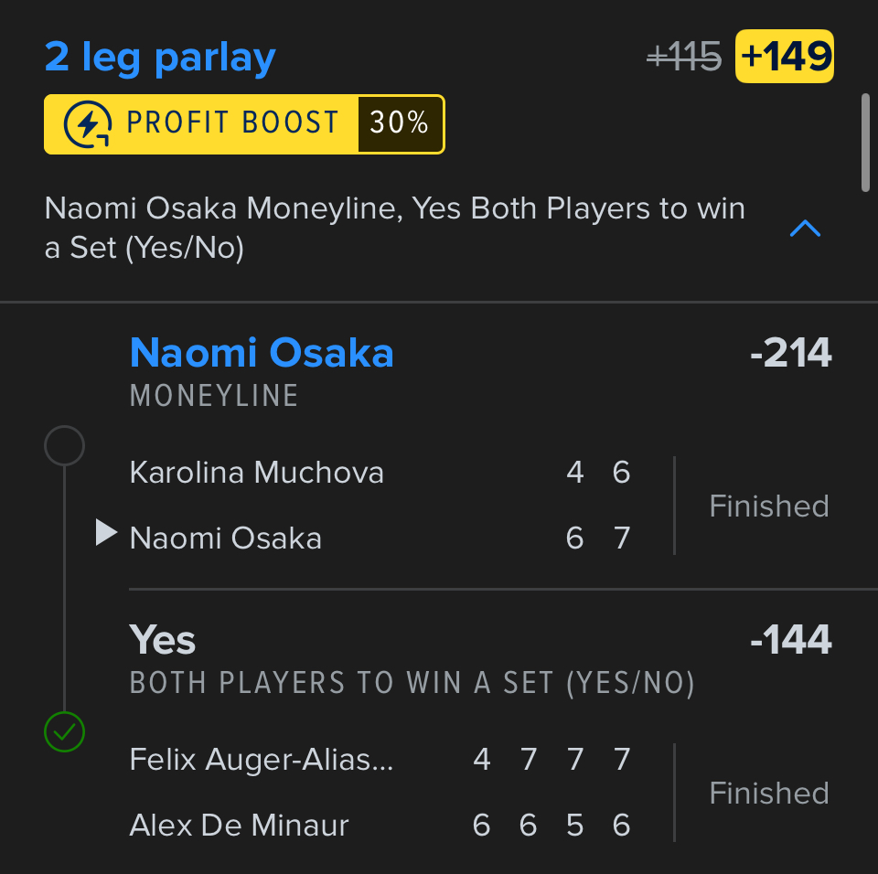Click the serve indicator triangle beside Naomi Osaka

pyautogui.click(x=106, y=533)
